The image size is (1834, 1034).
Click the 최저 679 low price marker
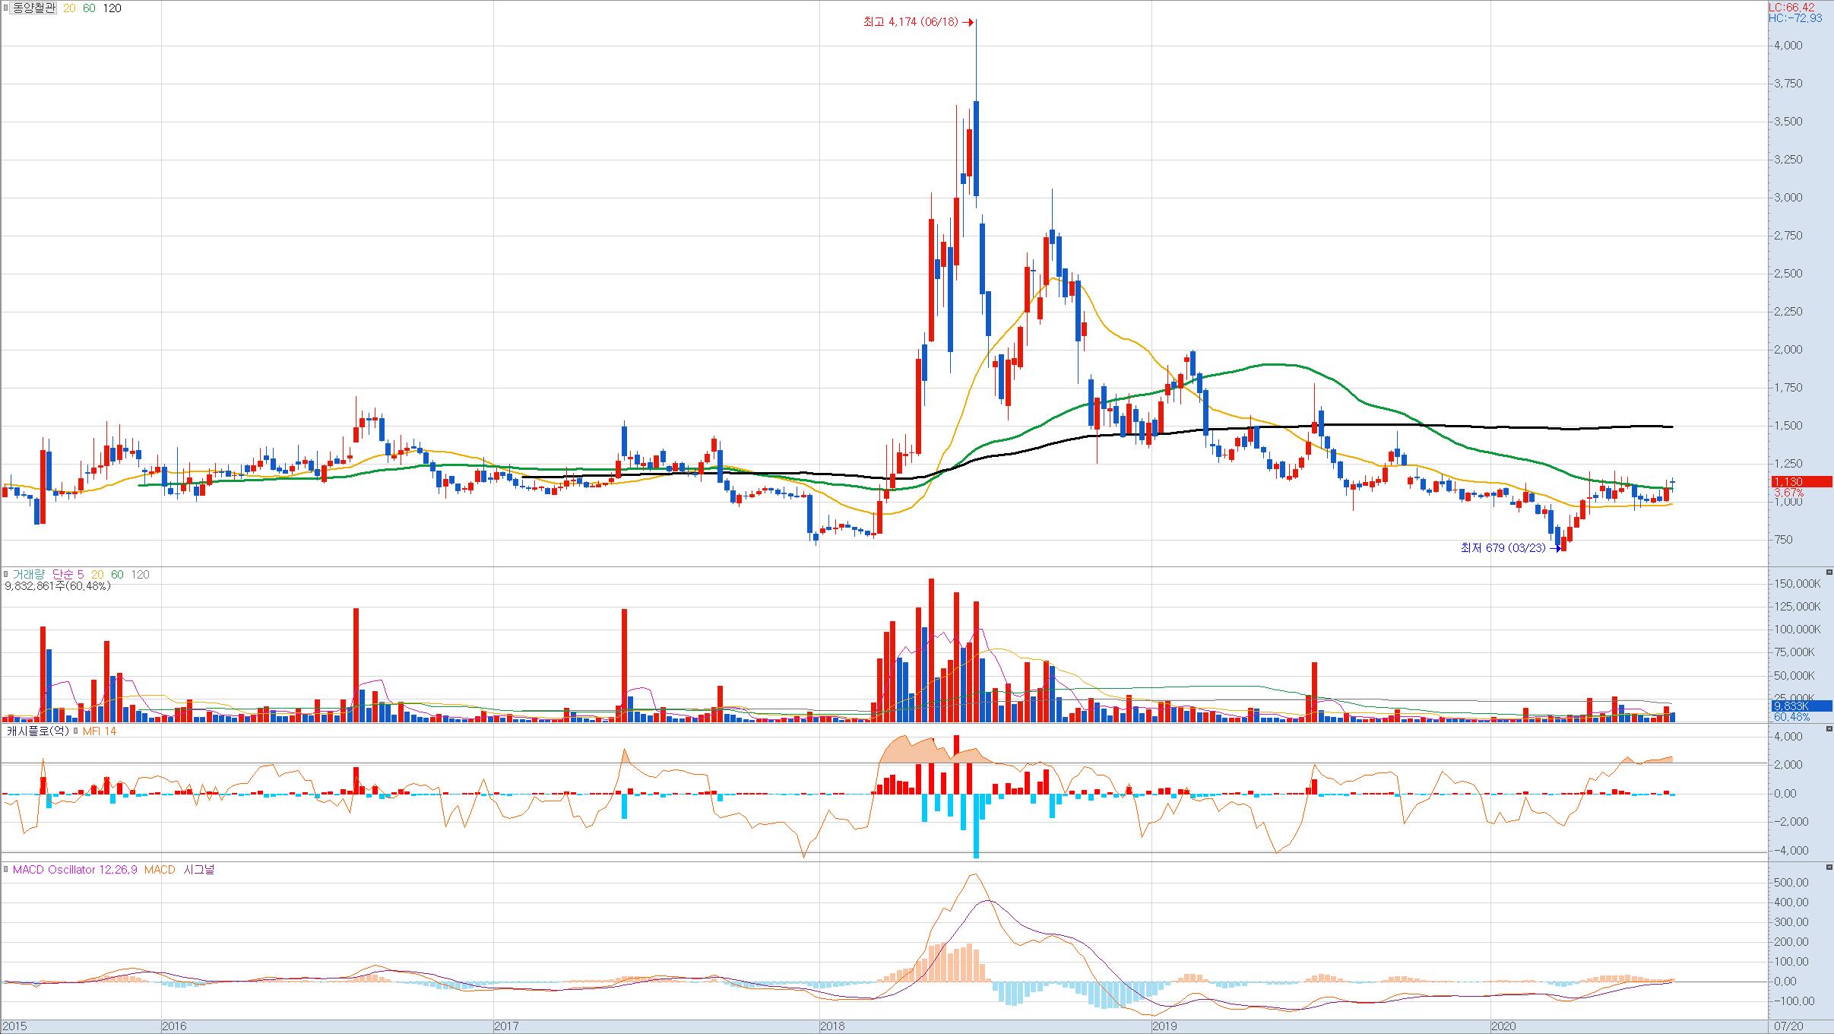(1503, 547)
